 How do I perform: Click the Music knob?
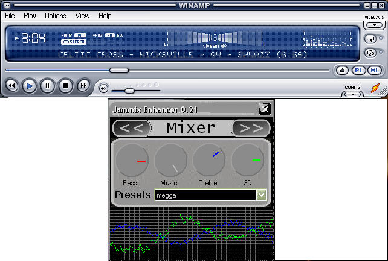point(170,160)
